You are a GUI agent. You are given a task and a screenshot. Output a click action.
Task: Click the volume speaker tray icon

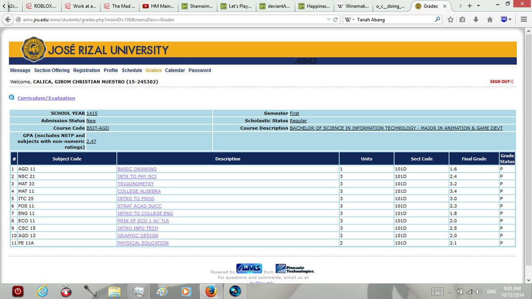pos(478,291)
